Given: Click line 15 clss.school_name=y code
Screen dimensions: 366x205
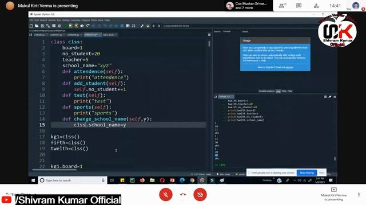Looking at the screenshot, I should point(100,125).
